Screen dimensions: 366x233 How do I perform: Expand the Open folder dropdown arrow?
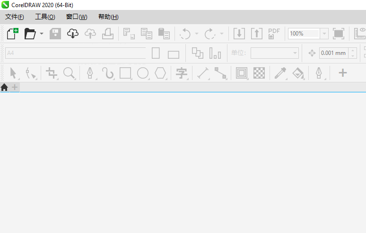(42, 34)
